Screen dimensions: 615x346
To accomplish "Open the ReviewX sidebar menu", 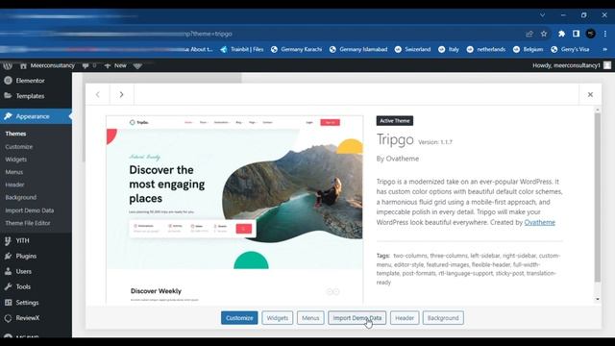I will click(28, 318).
